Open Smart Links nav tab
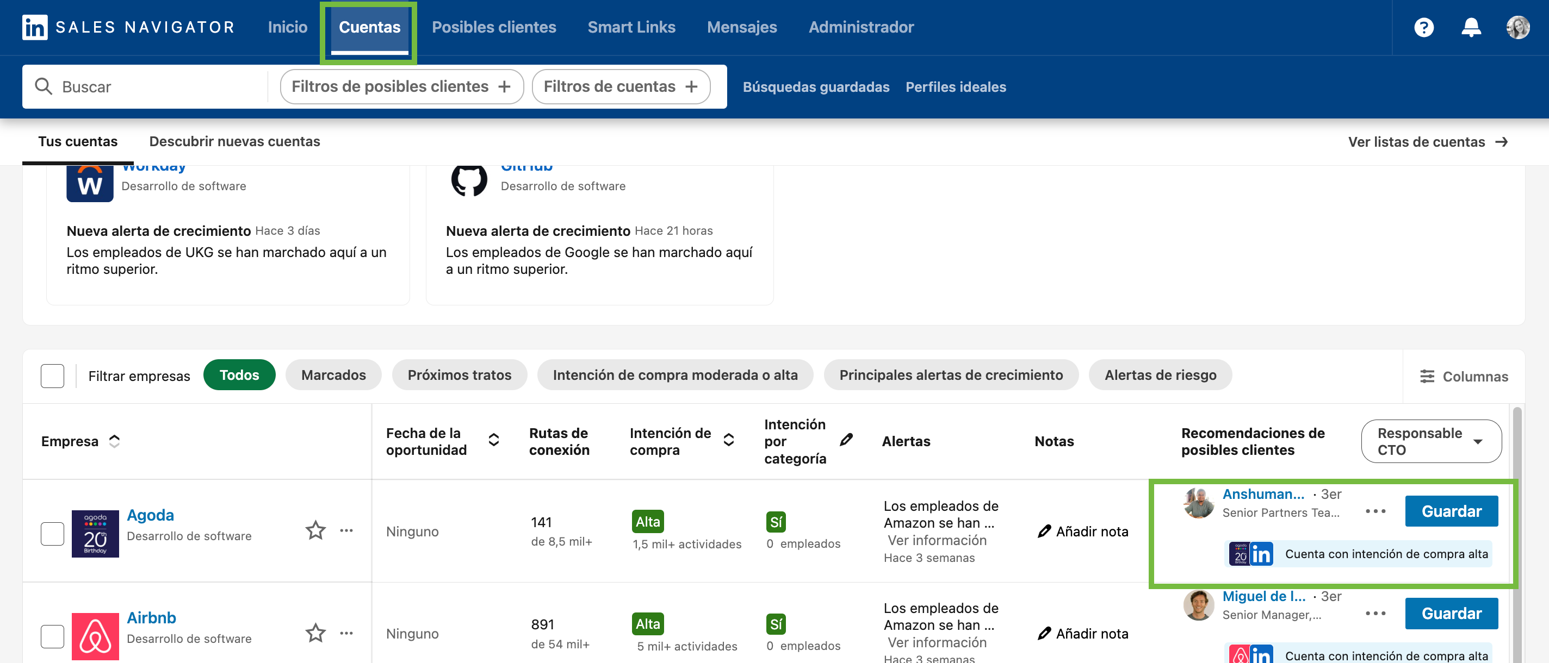The width and height of the screenshot is (1549, 663). pos(631,27)
